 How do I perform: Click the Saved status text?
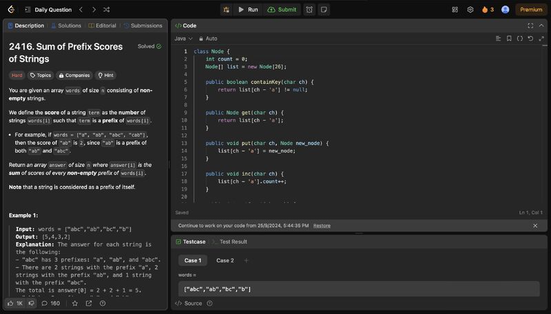click(182, 212)
